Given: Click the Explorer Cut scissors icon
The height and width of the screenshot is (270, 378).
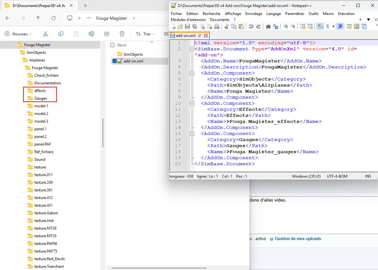Looking at the screenshot, I should [x=45, y=34].
